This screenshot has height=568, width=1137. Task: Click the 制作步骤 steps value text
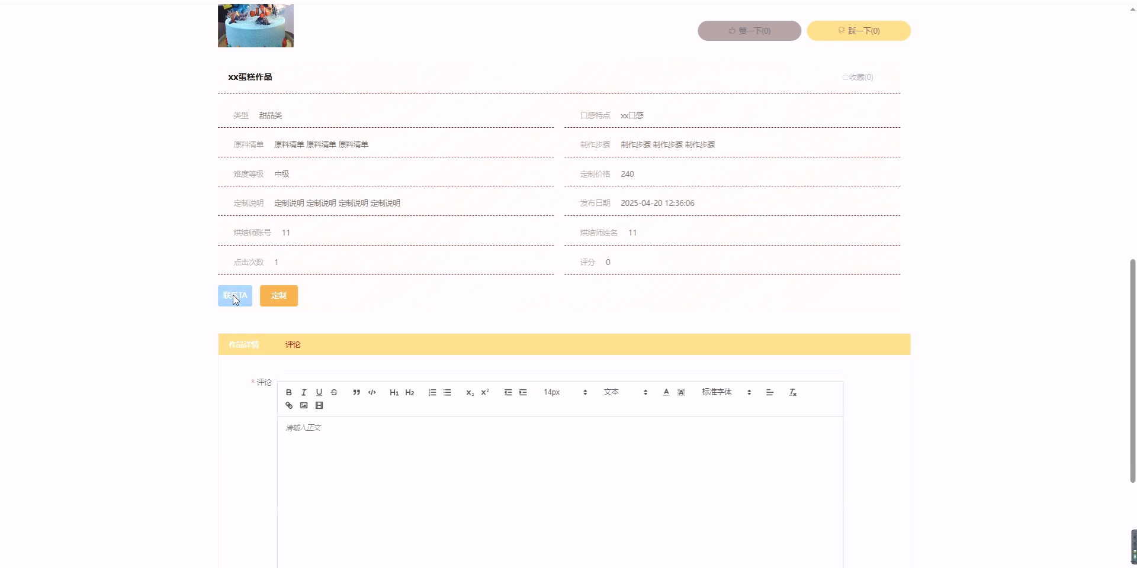coord(667,144)
